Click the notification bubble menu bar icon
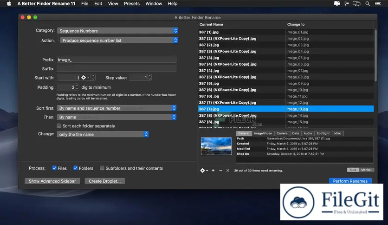 pos(337,3)
